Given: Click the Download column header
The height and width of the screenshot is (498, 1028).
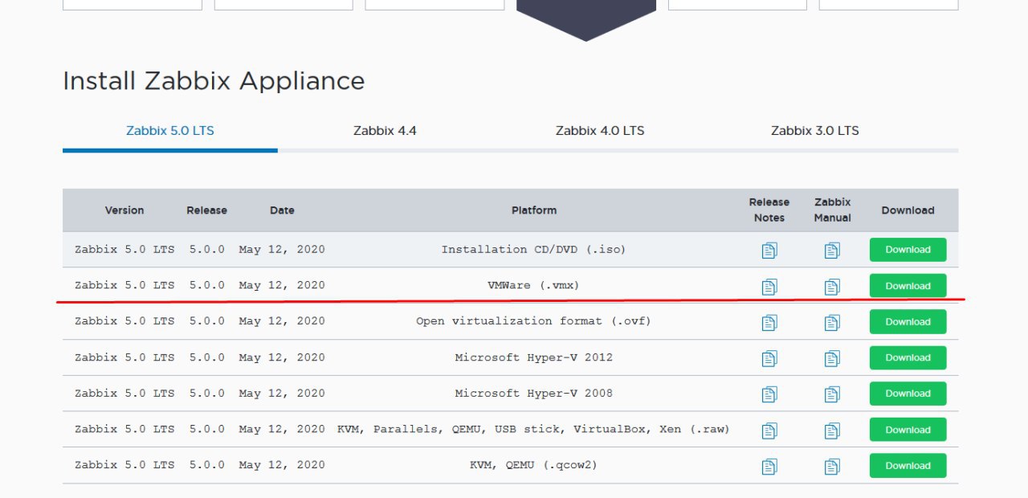Looking at the screenshot, I should pyautogui.click(x=908, y=210).
